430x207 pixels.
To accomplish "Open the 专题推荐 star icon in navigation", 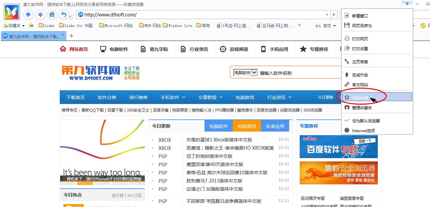I will click(x=303, y=49).
